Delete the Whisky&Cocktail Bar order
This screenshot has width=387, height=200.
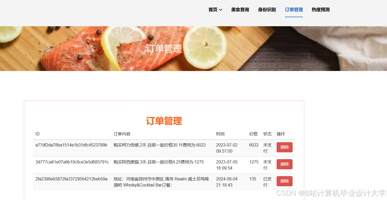click(285, 181)
